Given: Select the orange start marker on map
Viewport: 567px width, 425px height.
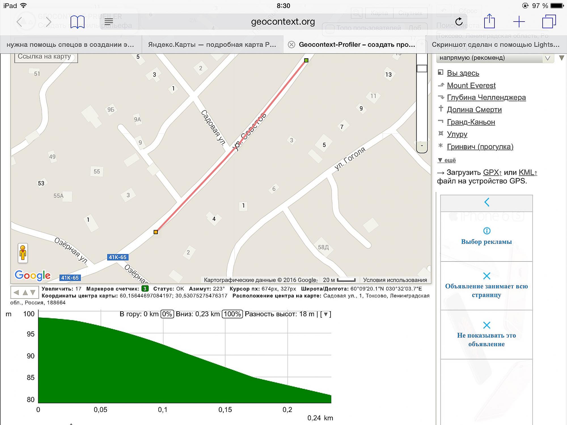Looking at the screenshot, I should tap(156, 232).
